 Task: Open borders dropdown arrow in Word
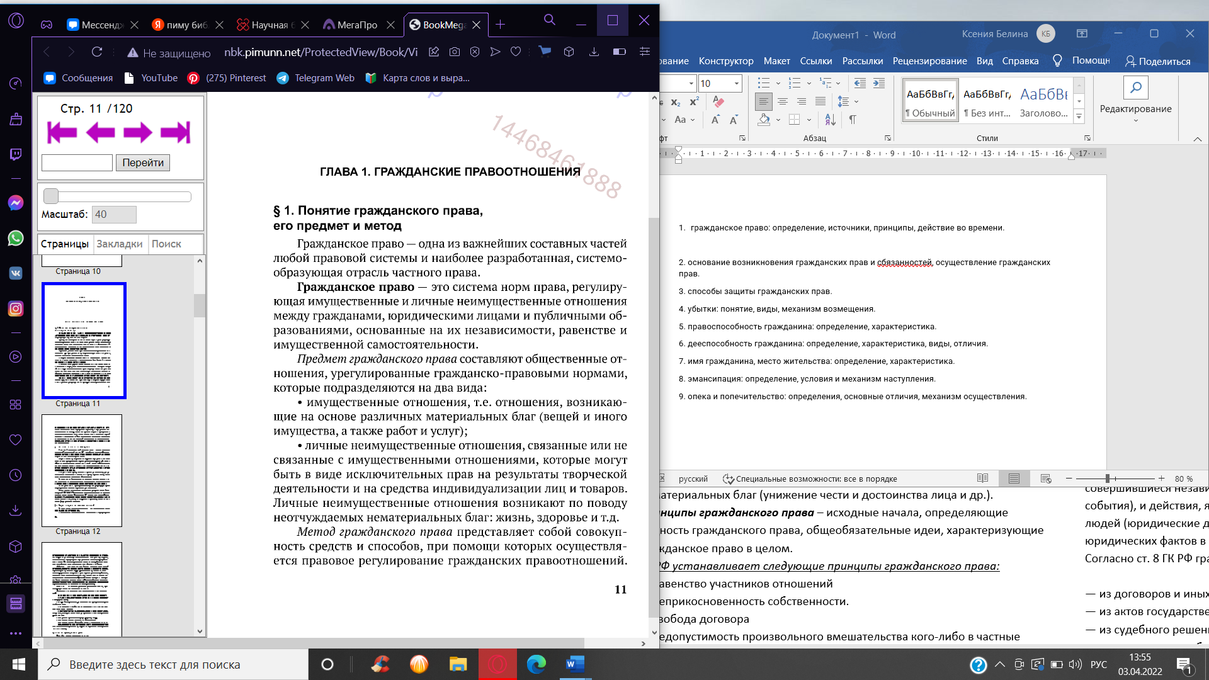pyautogui.click(x=809, y=120)
